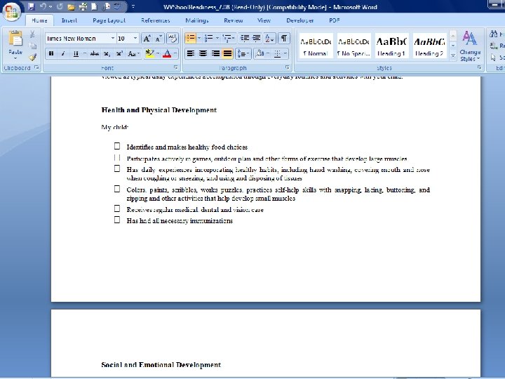Open line spacing options
This screenshot has height=379, width=505.
point(243,54)
